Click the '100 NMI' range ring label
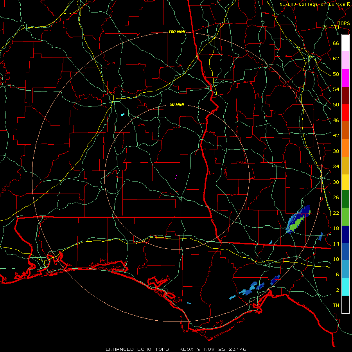352x352 pixels. (x=177, y=32)
